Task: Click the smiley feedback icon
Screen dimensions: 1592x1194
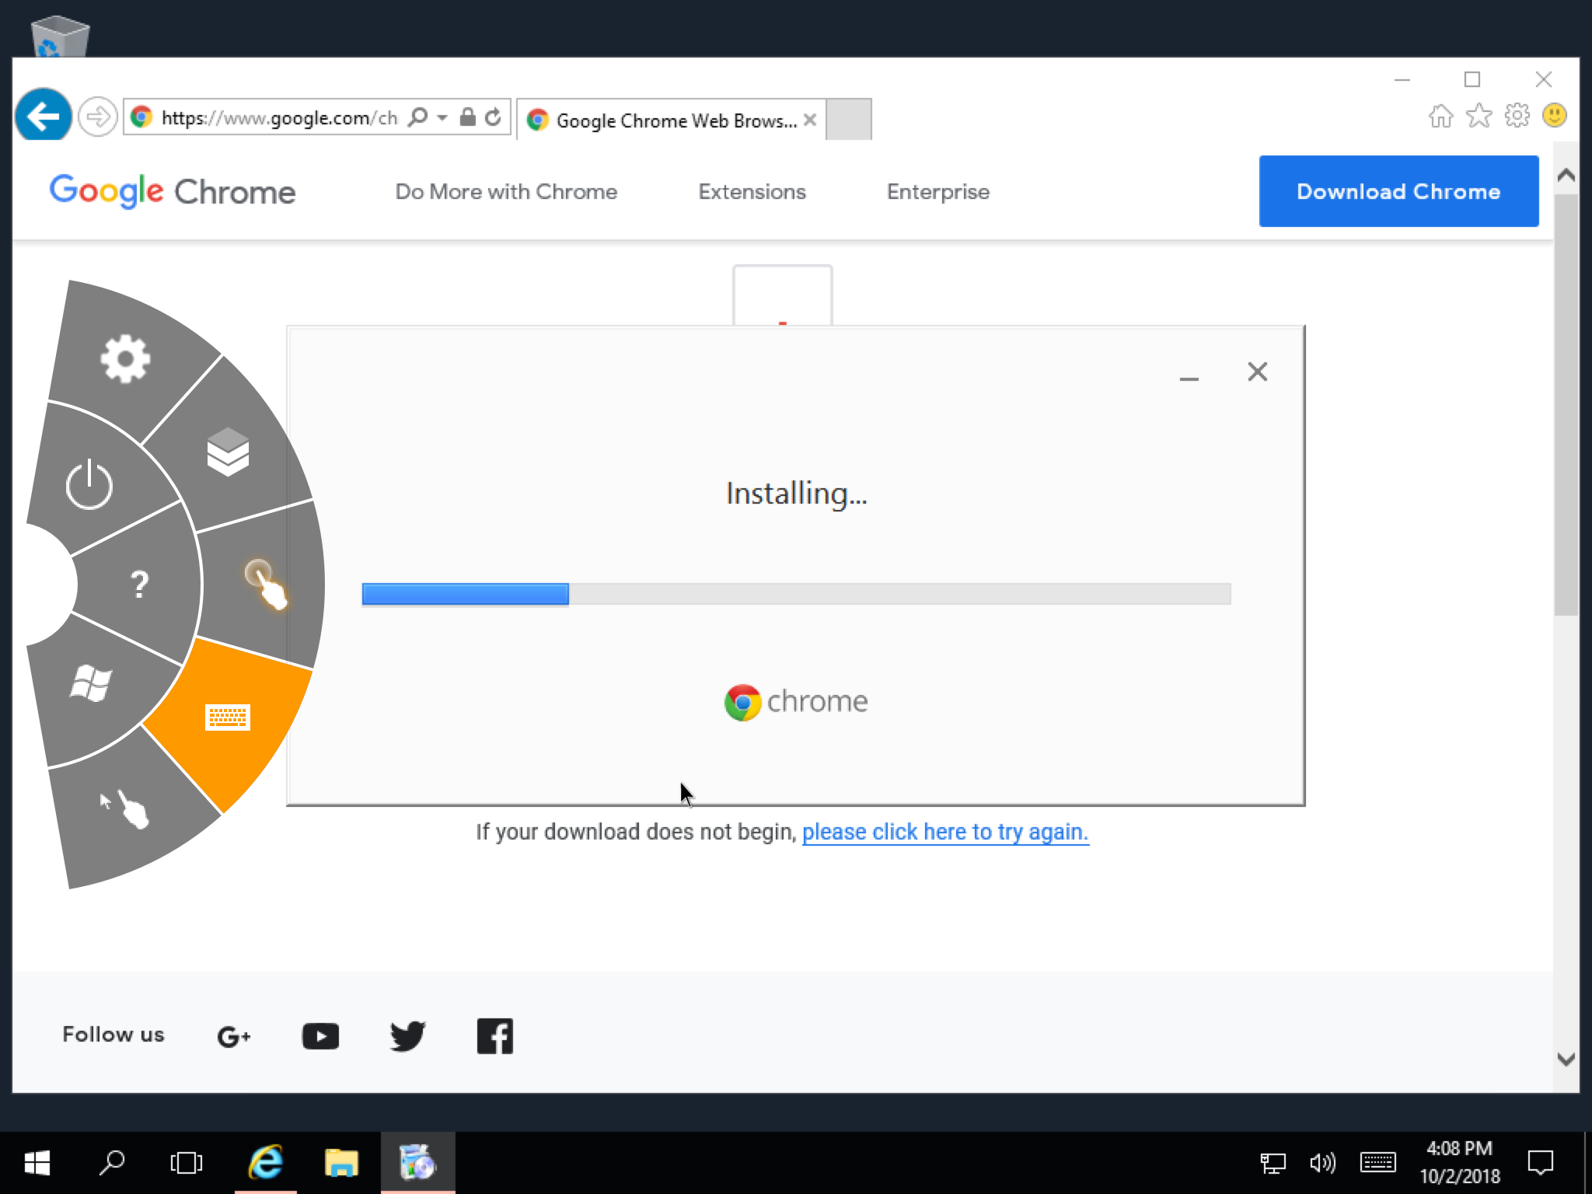Action: [x=1555, y=116]
